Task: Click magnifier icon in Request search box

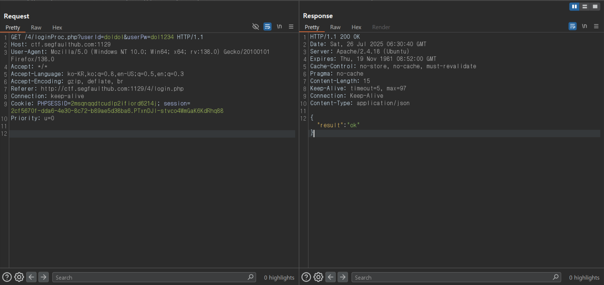Action: point(251,277)
